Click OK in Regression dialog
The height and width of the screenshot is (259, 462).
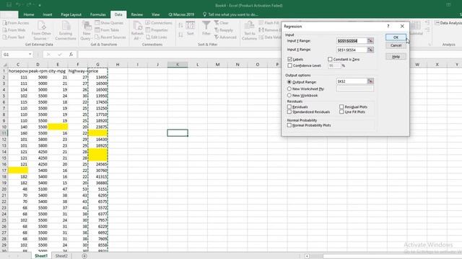(x=396, y=37)
